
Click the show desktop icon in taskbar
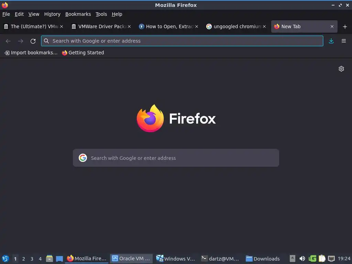pyautogui.click(x=59, y=258)
